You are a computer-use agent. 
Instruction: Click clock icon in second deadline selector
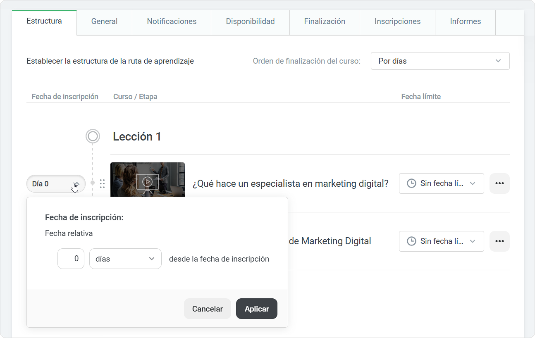click(411, 241)
